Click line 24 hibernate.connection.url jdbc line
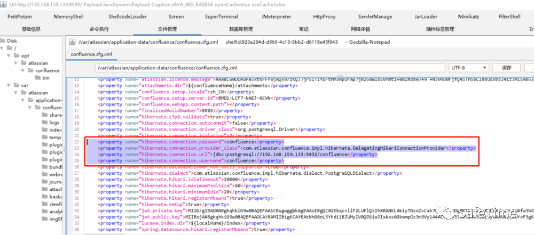Viewport: 534px width, 235px height. pos(238,155)
